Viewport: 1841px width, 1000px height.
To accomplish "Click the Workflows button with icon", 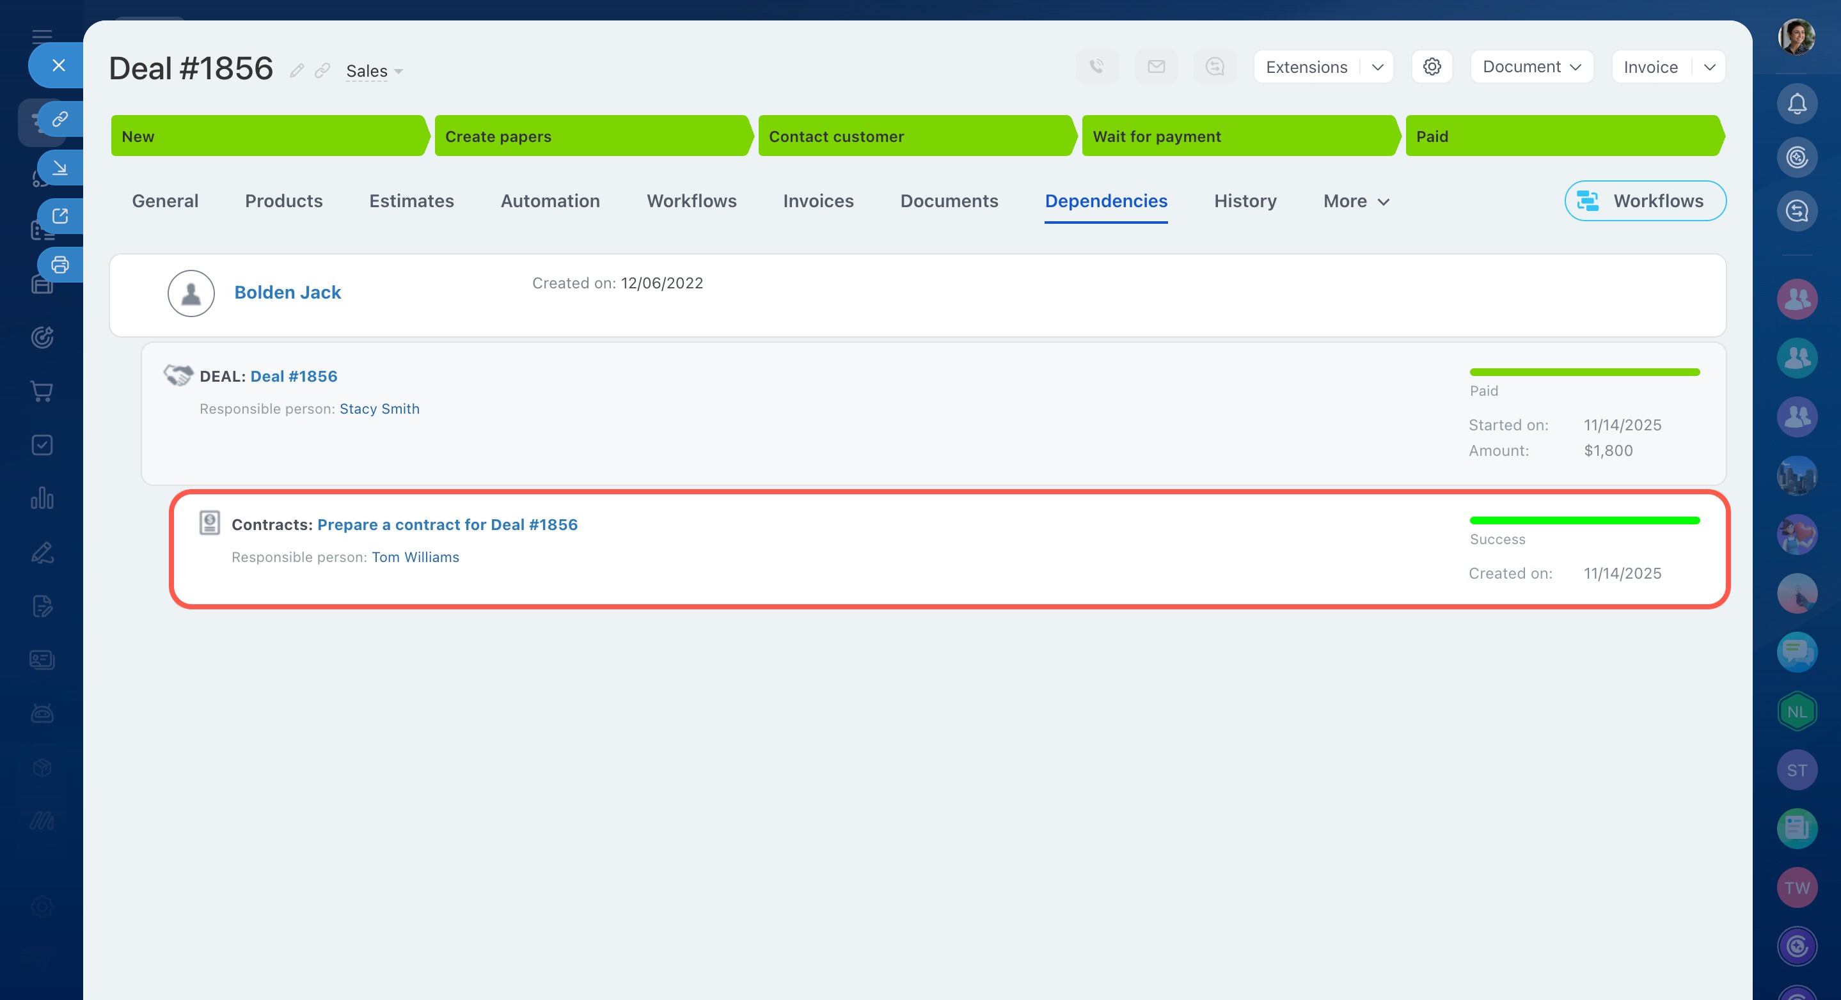I will point(1645,201).
